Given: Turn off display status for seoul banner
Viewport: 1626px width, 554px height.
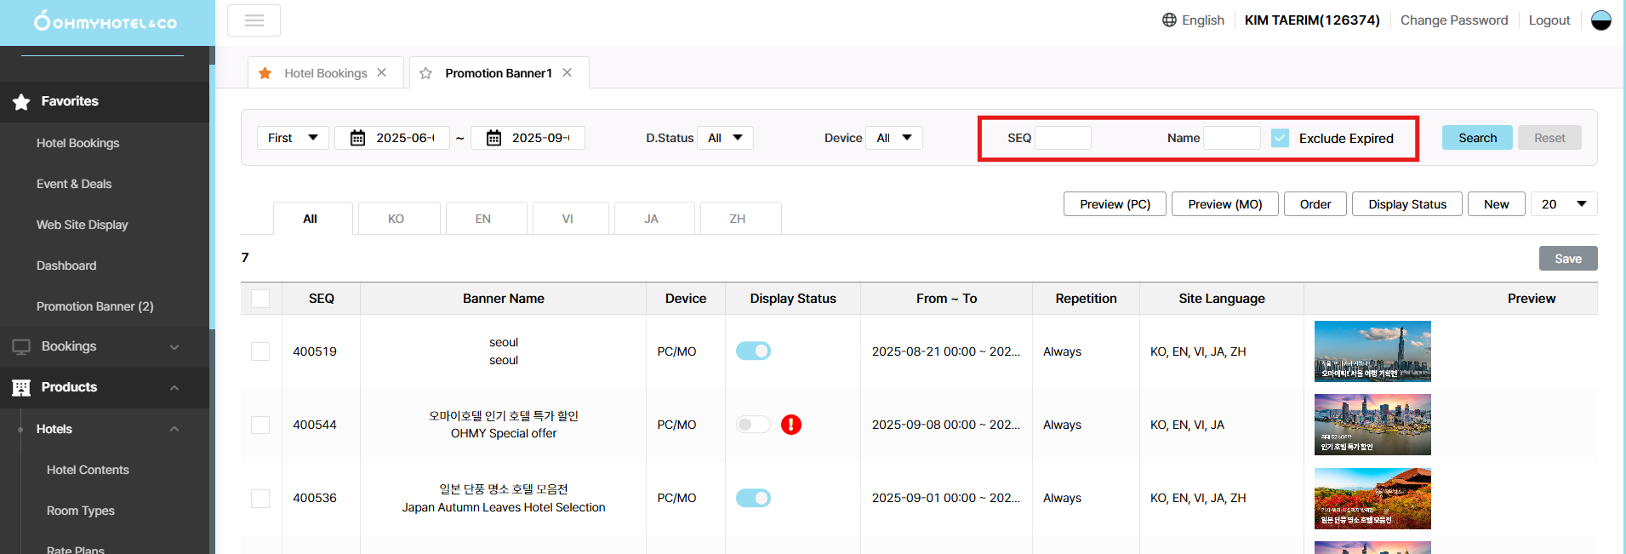Looking at the screenshot, I should pyautogui.click(x=753, y=351).
